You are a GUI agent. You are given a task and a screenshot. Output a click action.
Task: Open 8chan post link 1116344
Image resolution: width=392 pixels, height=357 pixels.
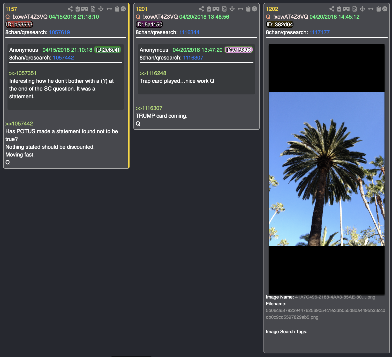click(189, 32)
